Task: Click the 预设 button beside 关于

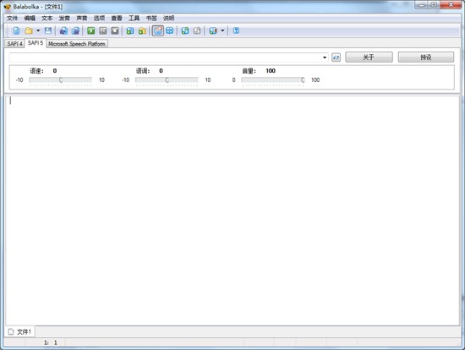Action: (x=426, y=57)
